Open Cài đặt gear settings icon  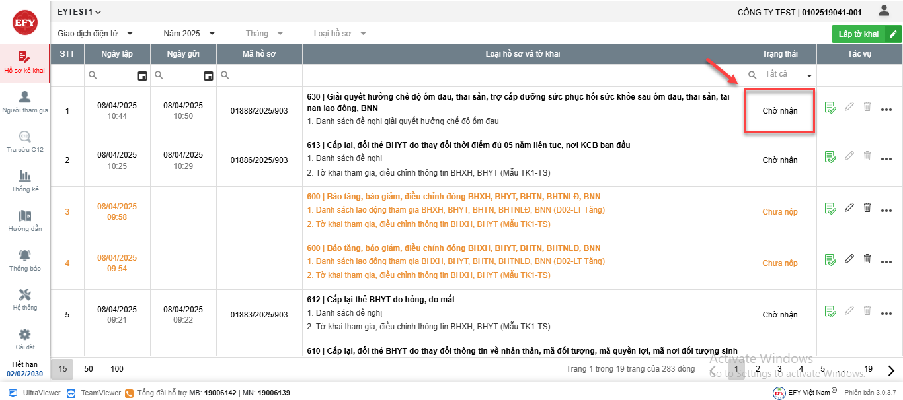(x=25, y=335)
